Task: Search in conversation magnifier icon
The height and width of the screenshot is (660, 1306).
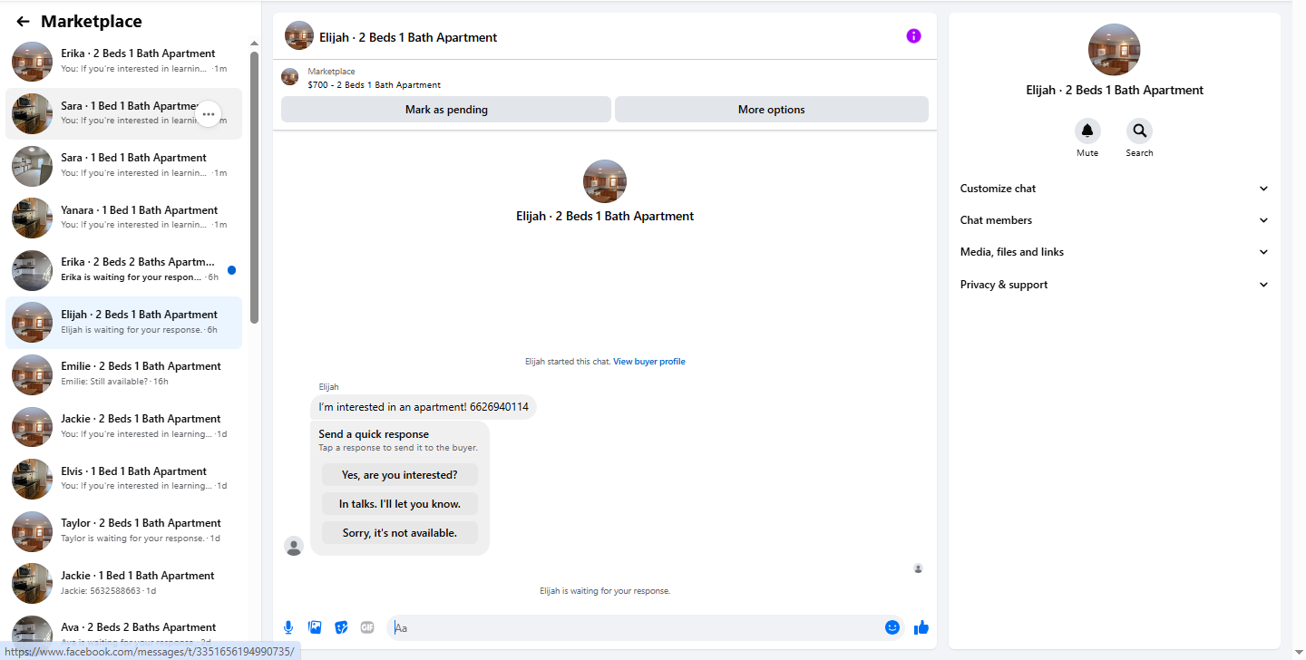Action: [1139, 131]
